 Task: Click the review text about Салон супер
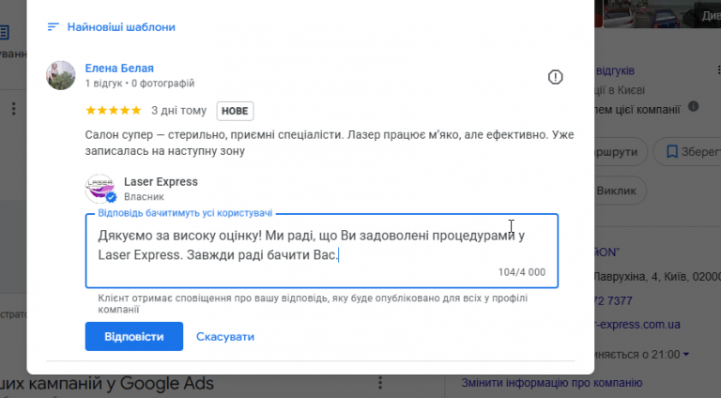tap(330, 143)
